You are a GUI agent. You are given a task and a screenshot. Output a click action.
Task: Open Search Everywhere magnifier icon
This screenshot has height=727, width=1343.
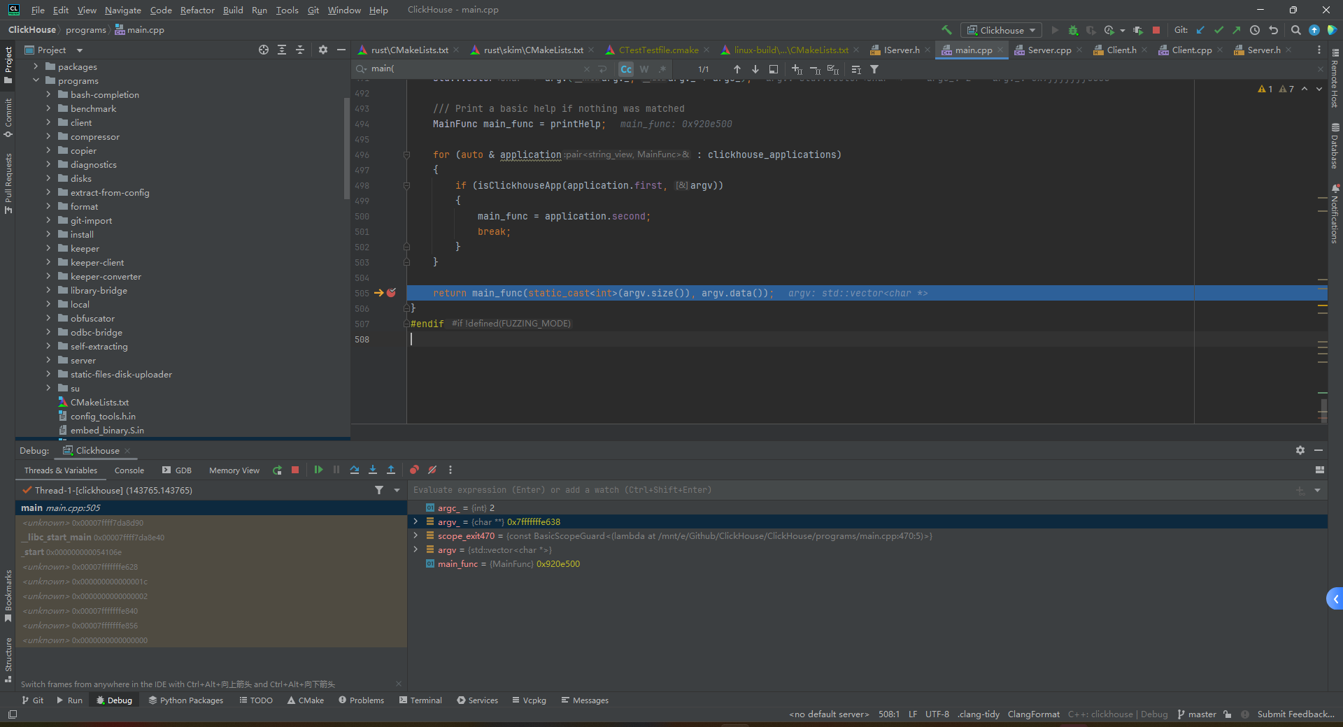tap(1295, 30)
